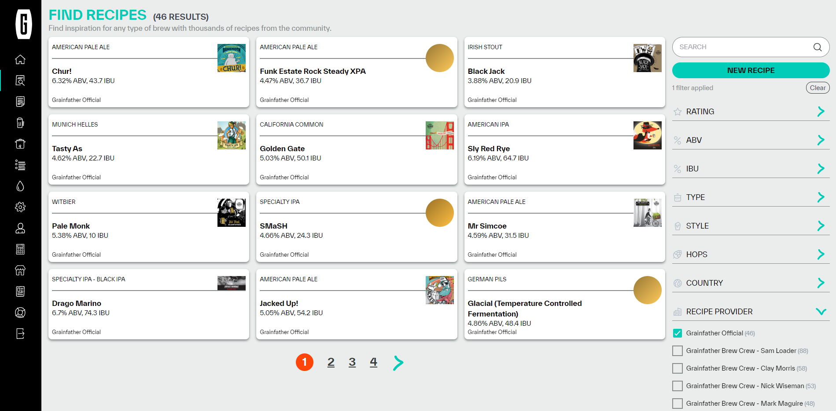Uncheck the Grainfather Official checkbox
Image resolution: width=836 pixels, height=411 pixels.
point(678,333)
